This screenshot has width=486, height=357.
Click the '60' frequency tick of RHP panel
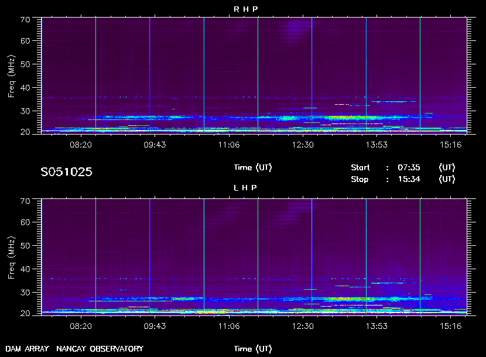[x=25, y=41]
